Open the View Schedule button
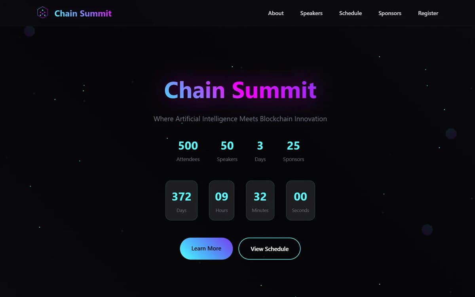This screenshot has height=297, width=475. (x=269, y=248)
